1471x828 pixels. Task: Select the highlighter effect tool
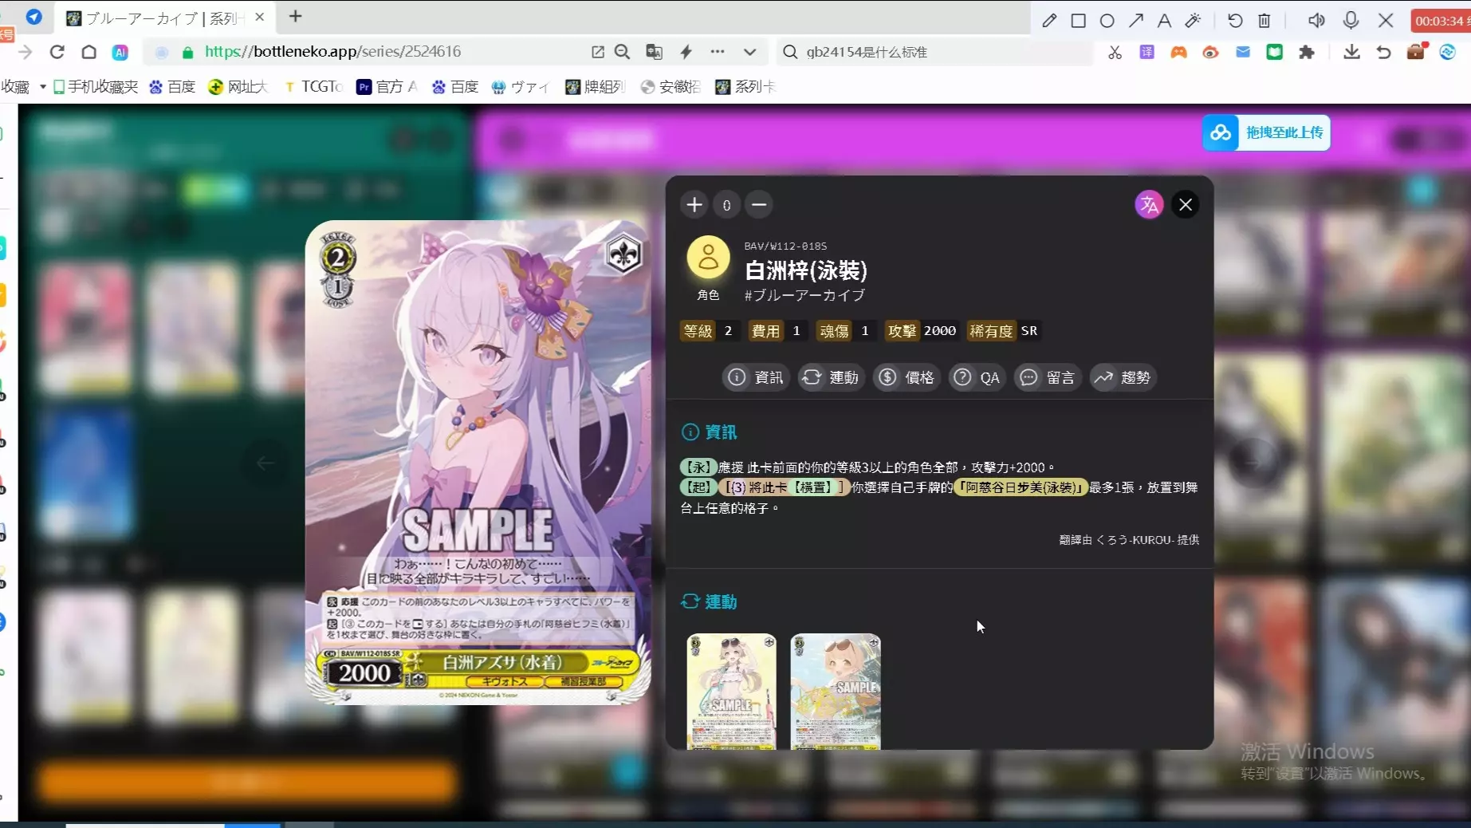[1193, 21]
